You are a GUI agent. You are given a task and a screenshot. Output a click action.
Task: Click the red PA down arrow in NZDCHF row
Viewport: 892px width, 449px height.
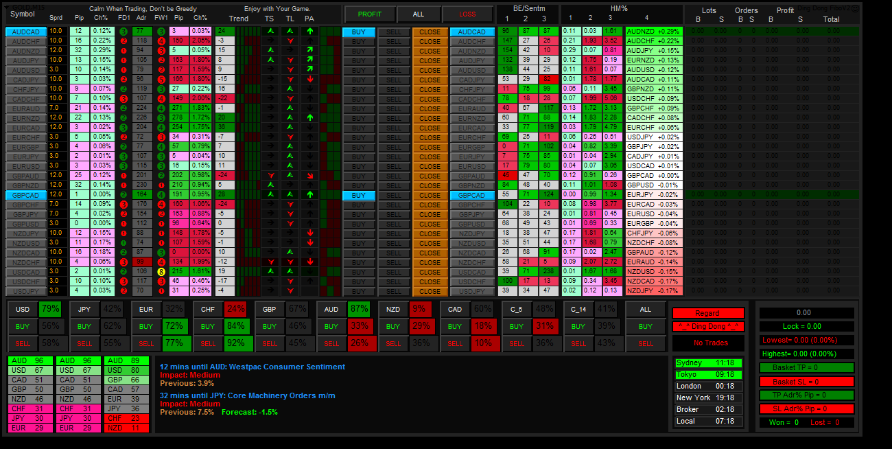(x=310, y=262)
